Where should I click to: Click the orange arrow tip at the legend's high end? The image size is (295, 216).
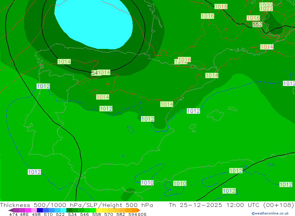(139, 210)
